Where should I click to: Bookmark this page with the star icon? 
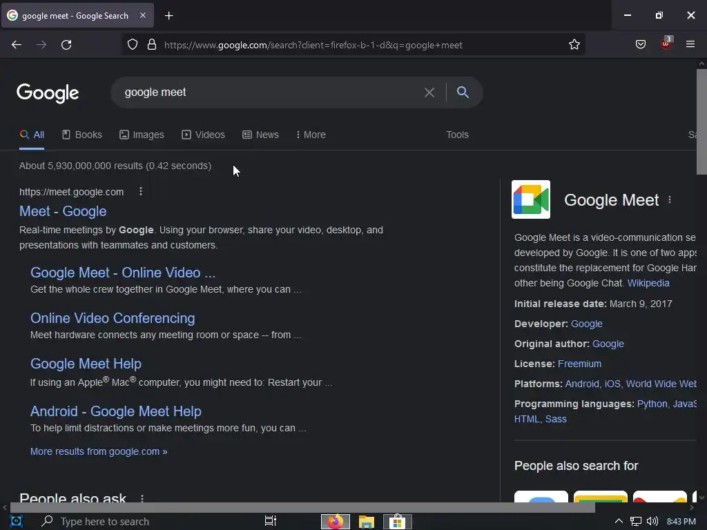coord(574,45)
